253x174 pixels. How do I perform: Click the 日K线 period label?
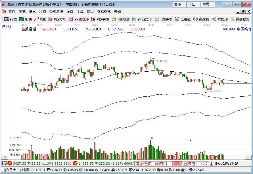click(7, 27)
